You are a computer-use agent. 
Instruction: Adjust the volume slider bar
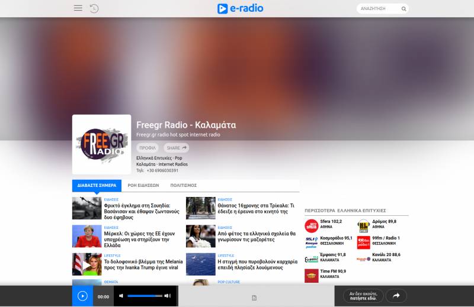(x=145, y=296)
